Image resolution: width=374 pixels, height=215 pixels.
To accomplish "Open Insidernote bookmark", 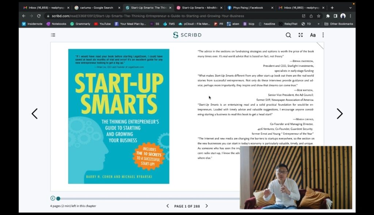I will (32, 24).
